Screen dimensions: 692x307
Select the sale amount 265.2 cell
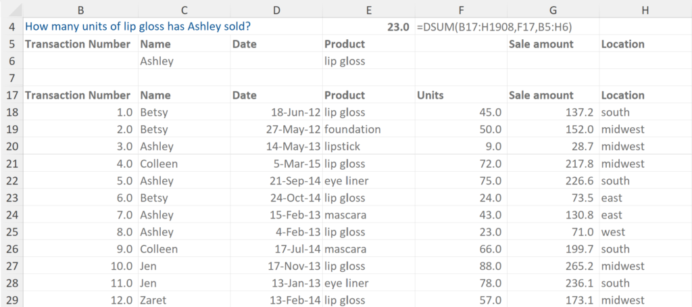tap(552, 266)
